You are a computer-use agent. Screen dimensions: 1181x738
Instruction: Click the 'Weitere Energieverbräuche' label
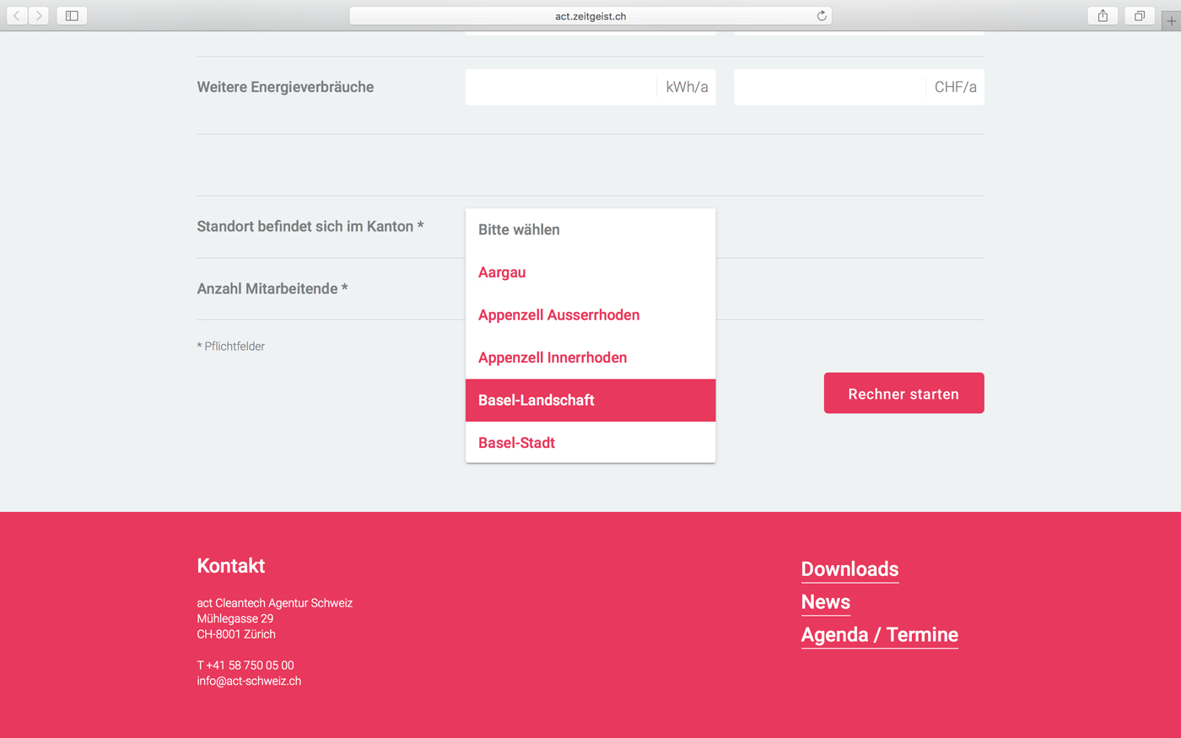pos(285,87)
